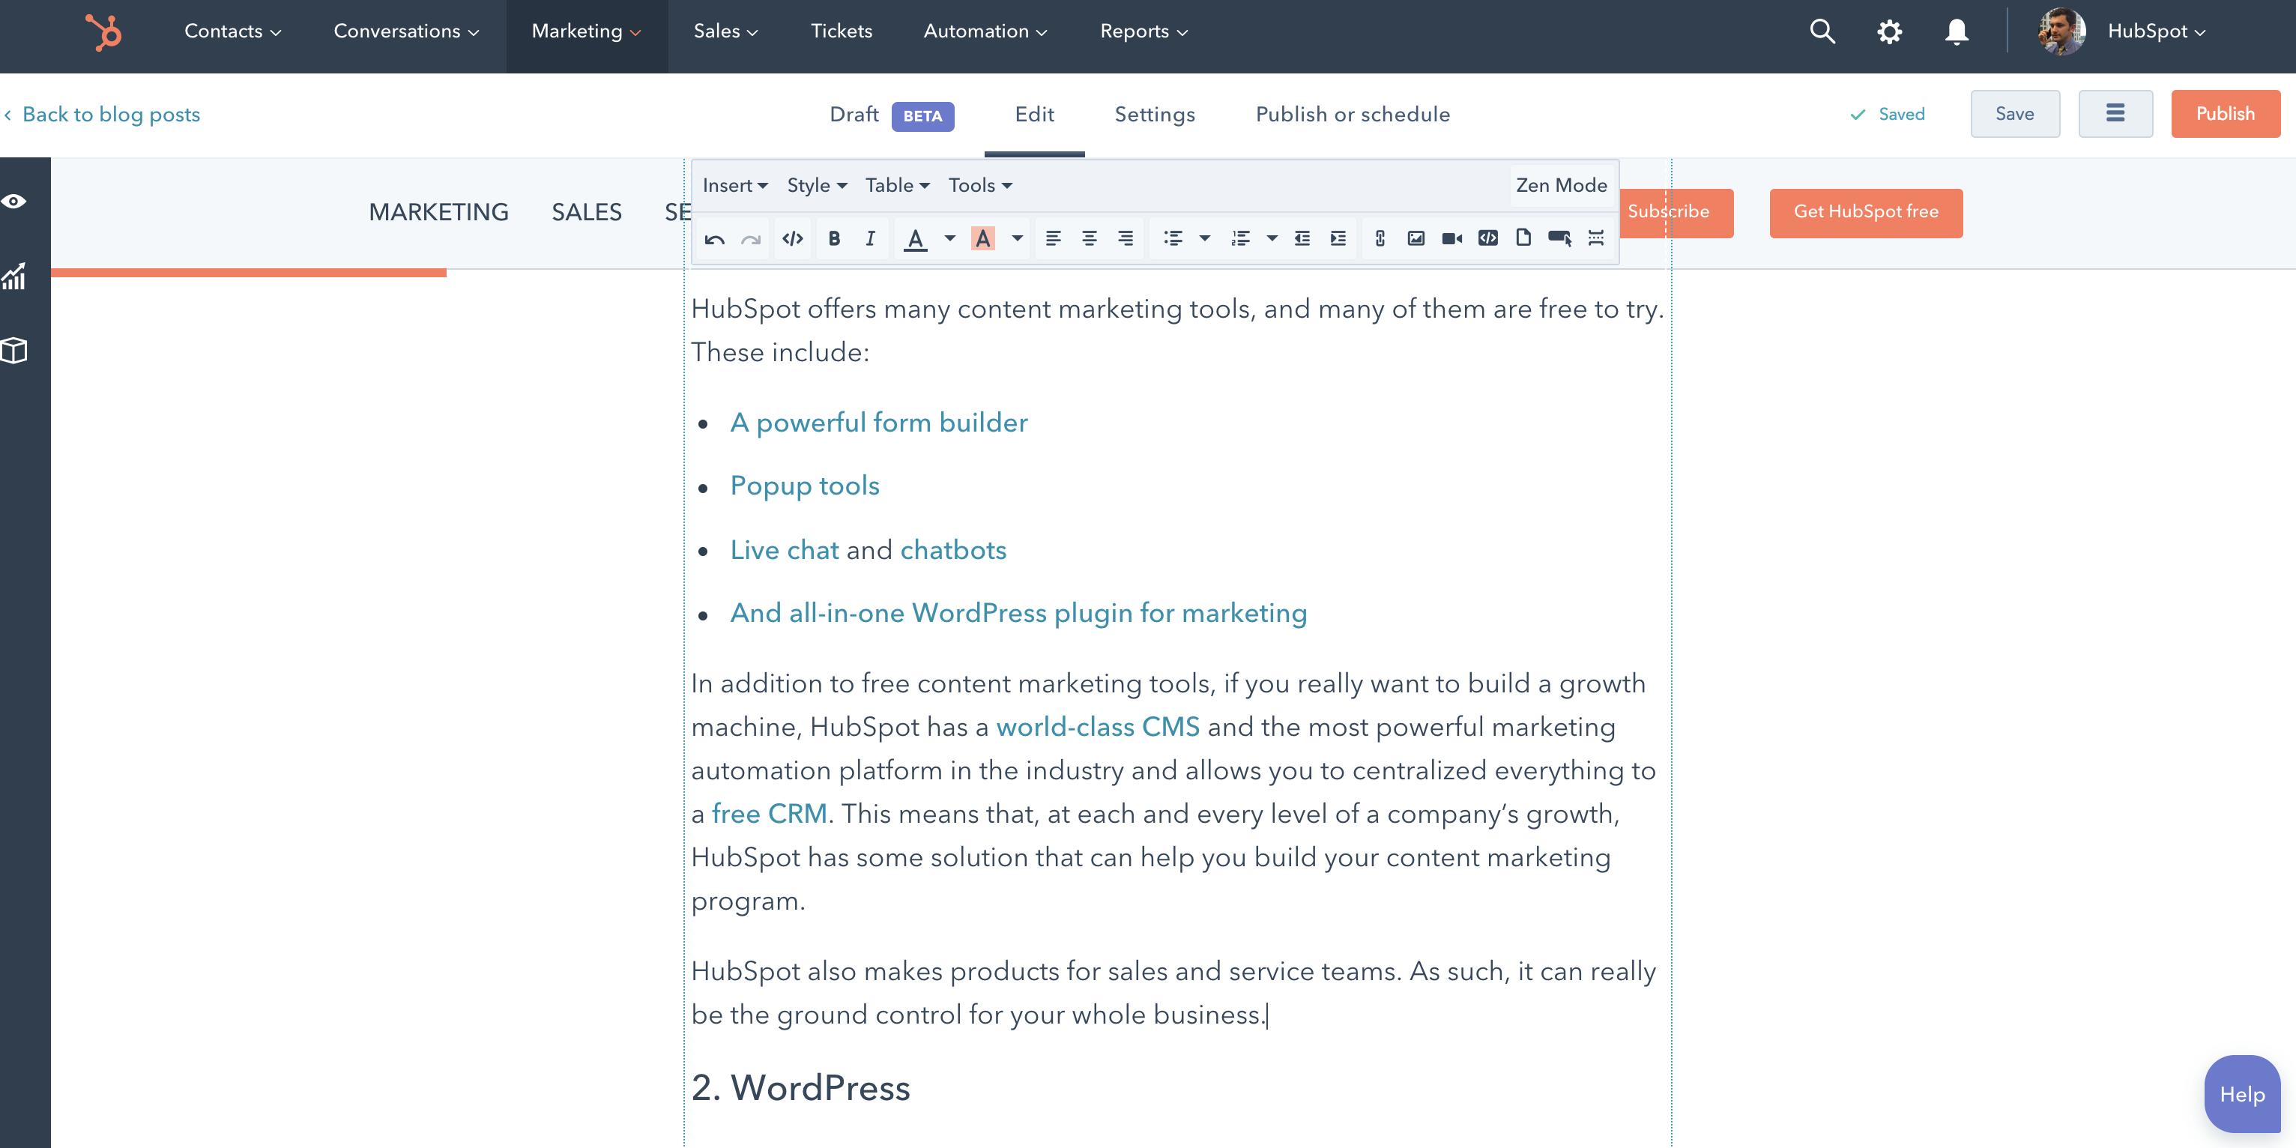Align text right
Screen dimensions: 2296x1148
1126,239
